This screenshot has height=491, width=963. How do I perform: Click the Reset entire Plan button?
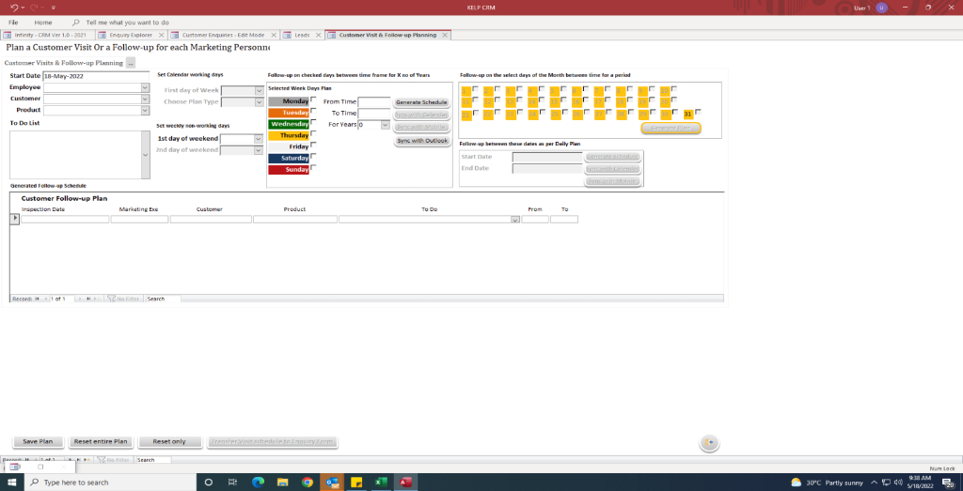click(x=101, y=441)
